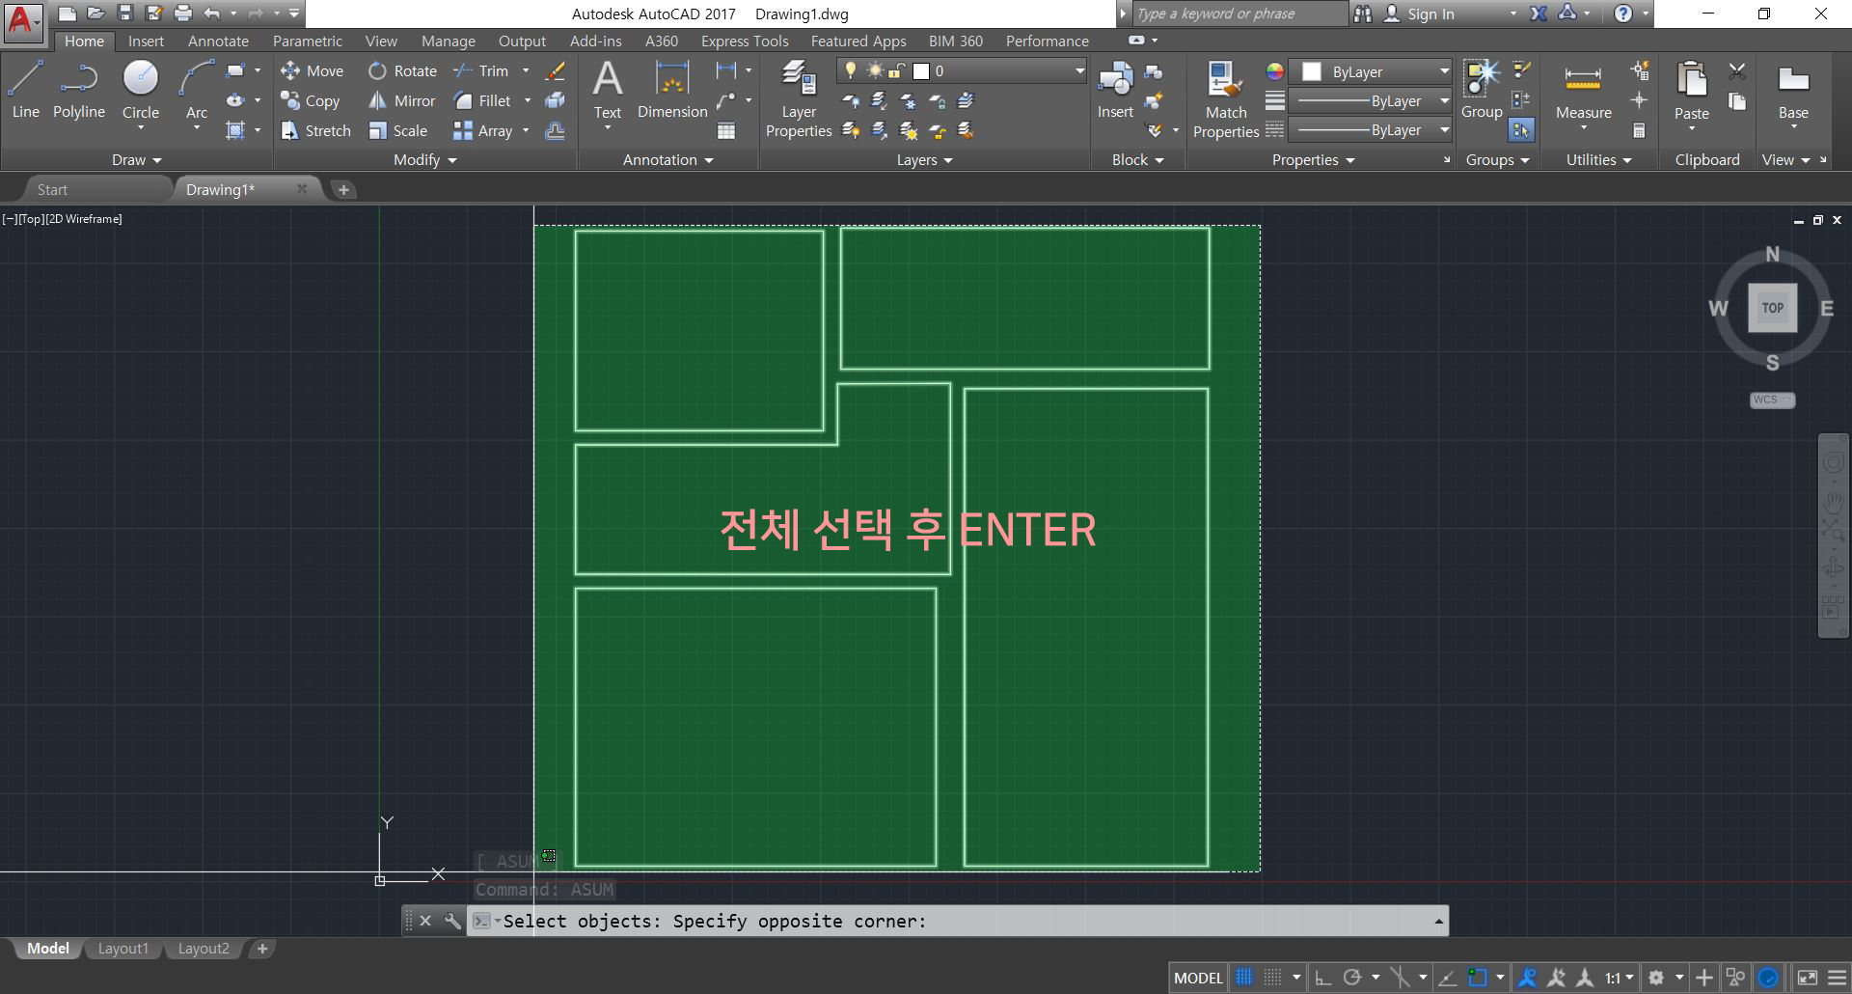1852x994 pixels.
Task: Expand the Draw panel
Action: pyautogui.click(x=137, y=159)
